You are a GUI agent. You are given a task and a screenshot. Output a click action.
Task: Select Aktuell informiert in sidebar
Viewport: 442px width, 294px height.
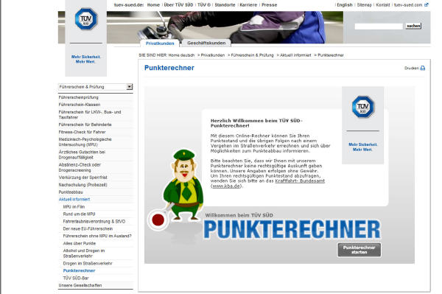(74, 199)
